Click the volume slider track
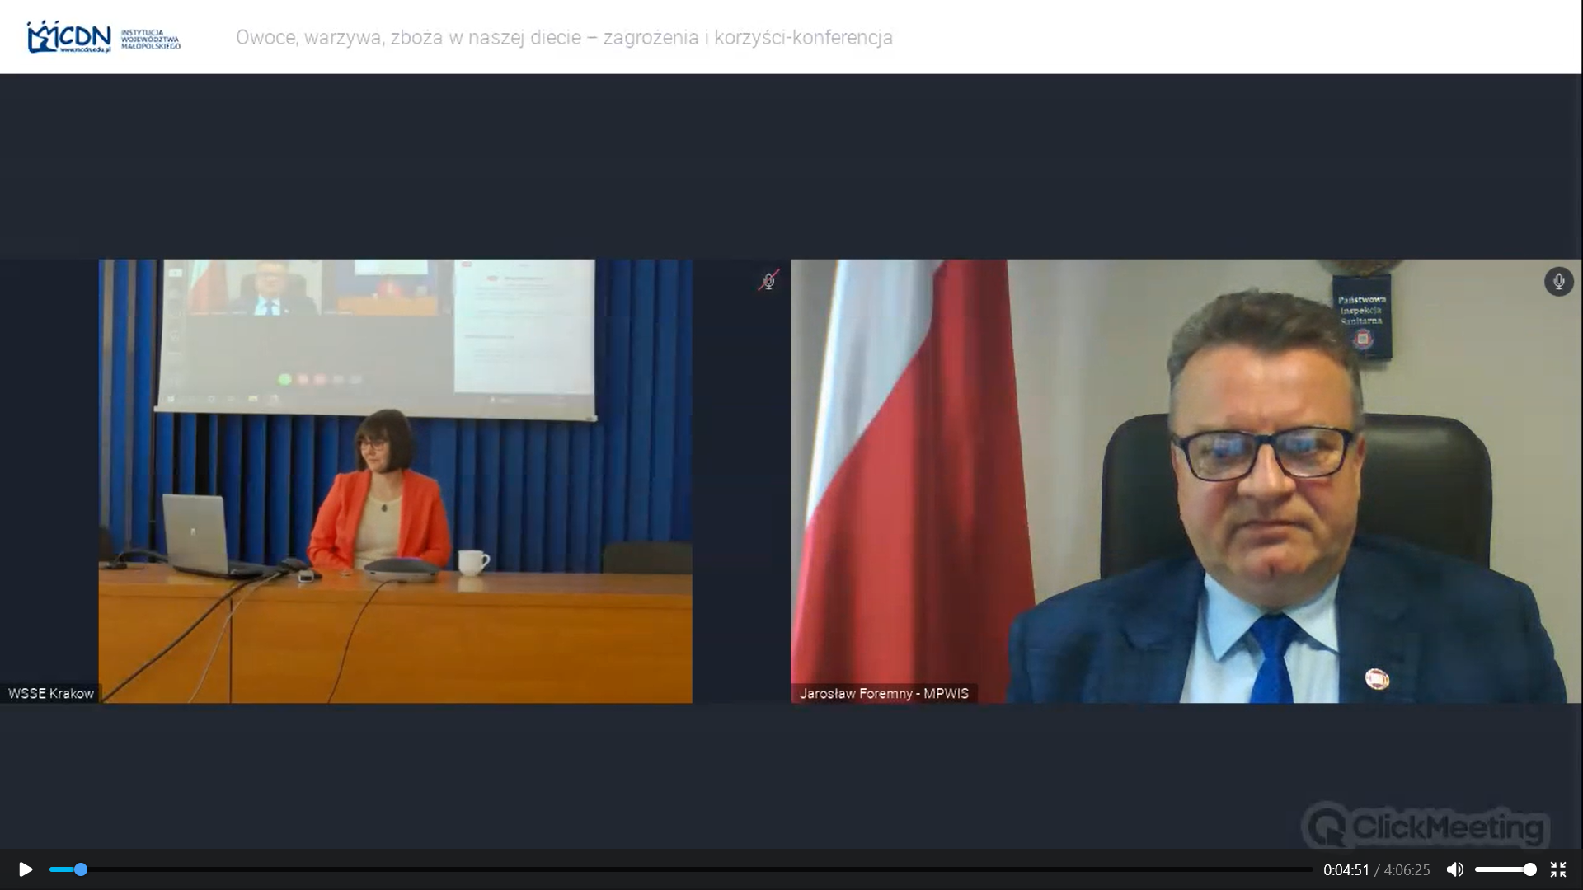Viewport: 1583px width, 890px height. [x=1496, y=869]
